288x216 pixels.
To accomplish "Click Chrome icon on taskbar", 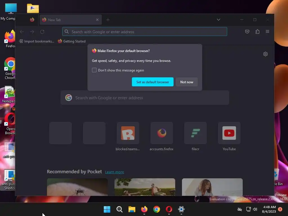I will point(157,209).
